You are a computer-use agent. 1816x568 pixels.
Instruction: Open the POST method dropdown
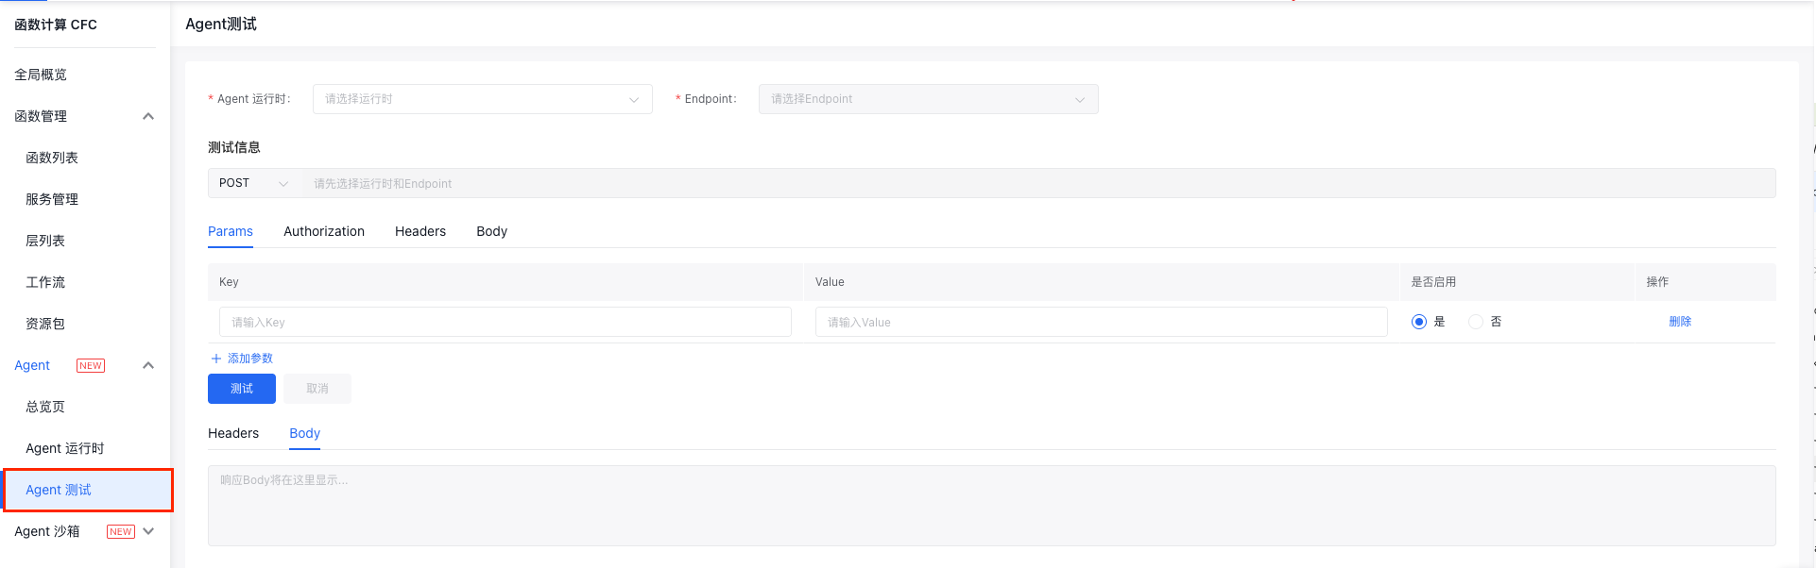point(253,183)
